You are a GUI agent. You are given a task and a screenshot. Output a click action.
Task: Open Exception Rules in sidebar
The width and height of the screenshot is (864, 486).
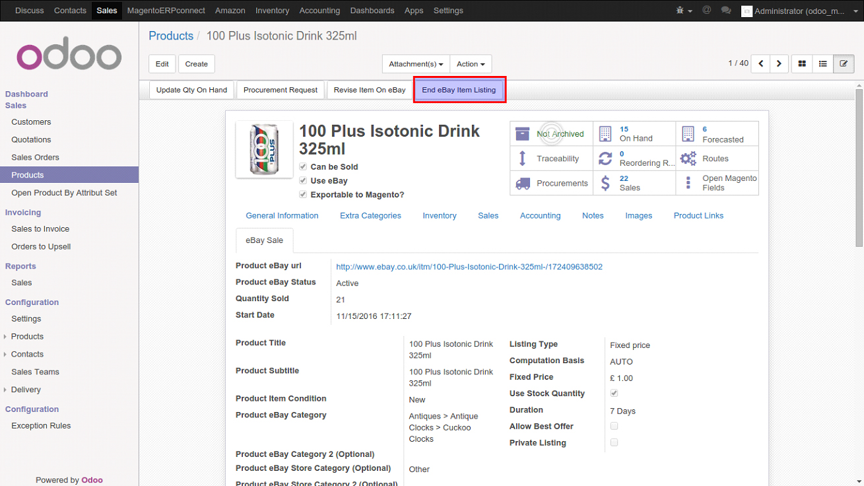click(x=41, y=426)
